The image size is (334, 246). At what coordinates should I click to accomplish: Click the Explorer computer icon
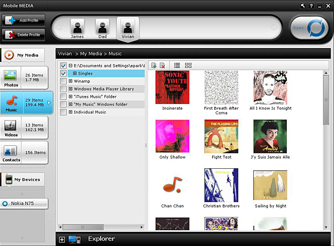(74, 239)
